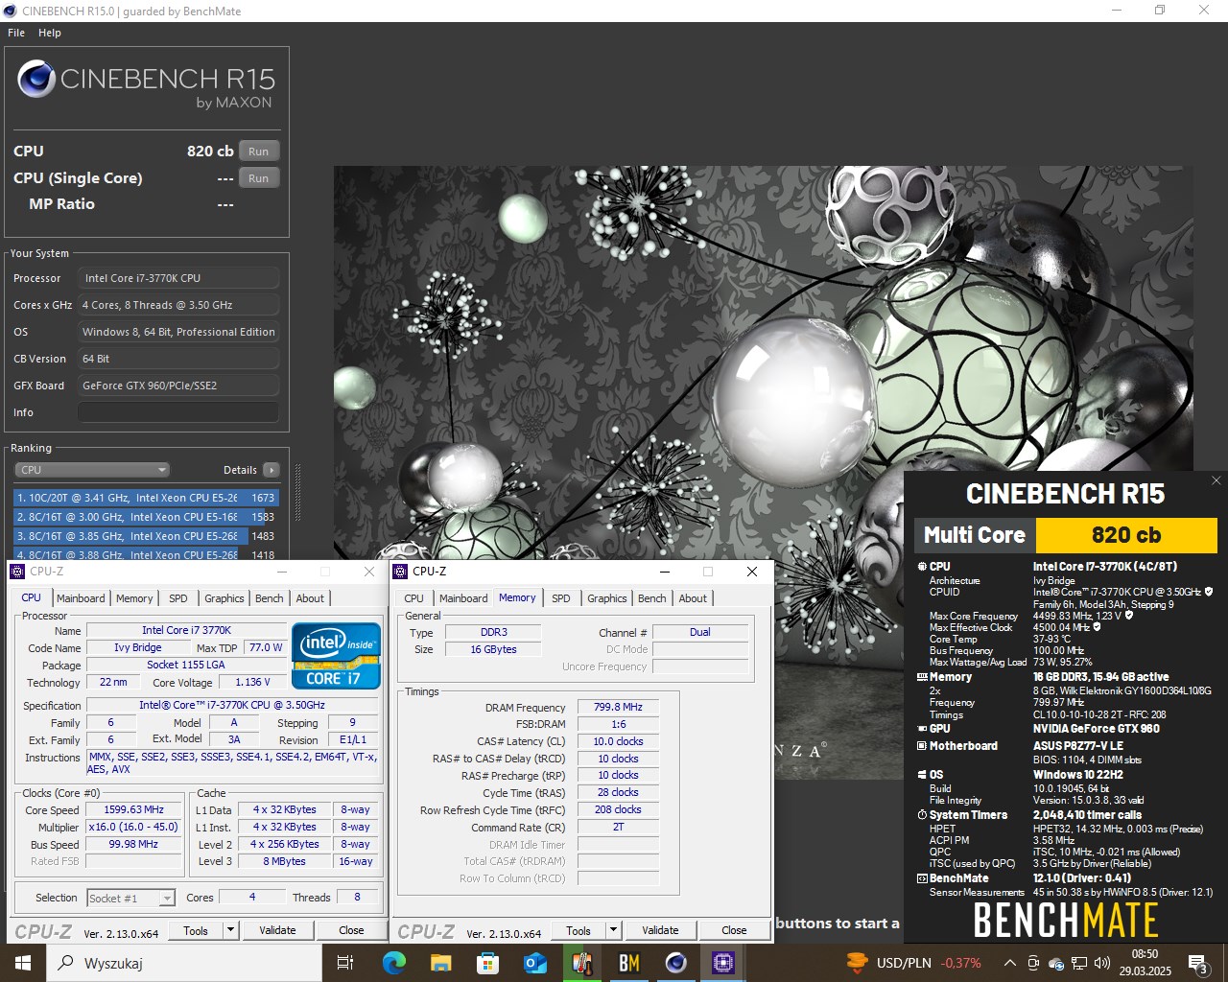Viewport: 1228px width, 982px height.
Task: Click the left CPU-Z window title icon
Action: tap(17, 572)
